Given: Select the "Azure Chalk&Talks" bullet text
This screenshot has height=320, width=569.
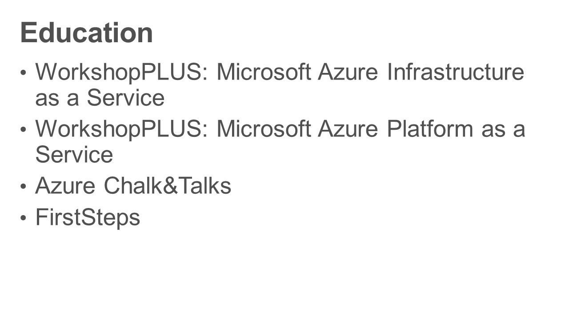Looking at the screenshot, I should [x=133, y=186].
